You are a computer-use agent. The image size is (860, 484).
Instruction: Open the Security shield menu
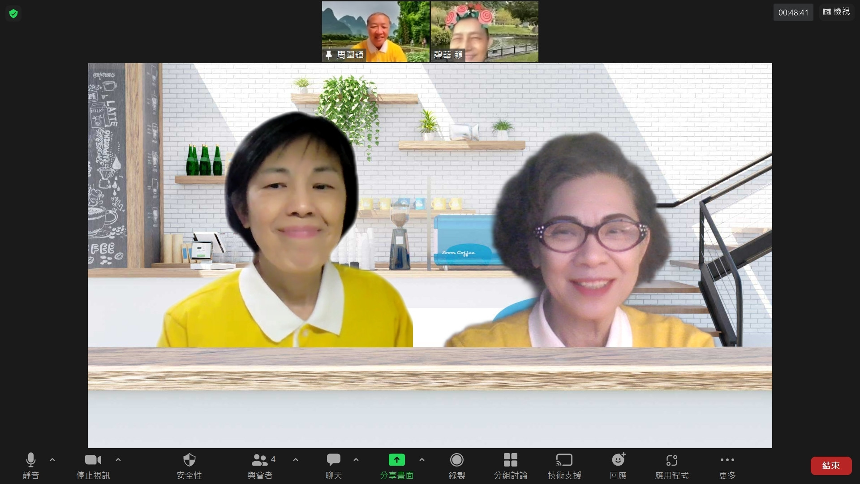[x=189, y=465]
